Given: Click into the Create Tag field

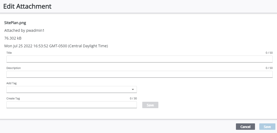Looking at the screenshot, I should 71,105.
